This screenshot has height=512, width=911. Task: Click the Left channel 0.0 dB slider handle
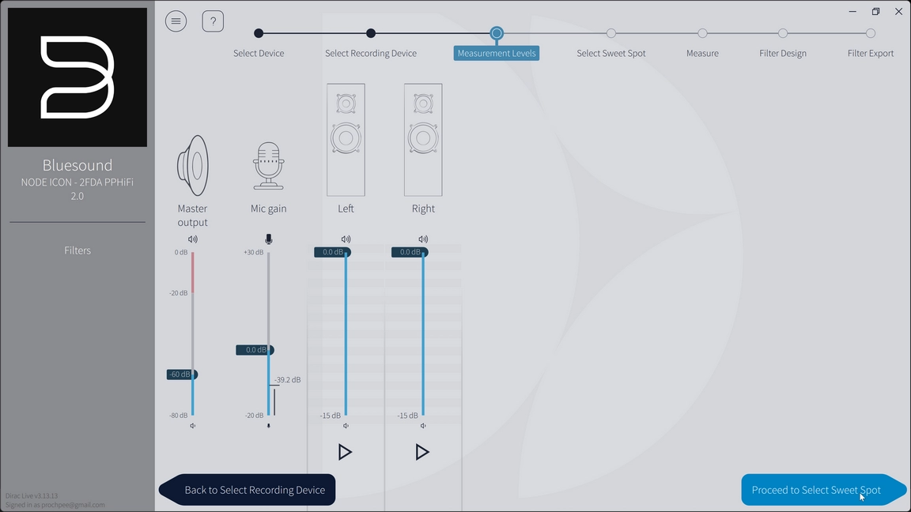click(x=332, y=252)
